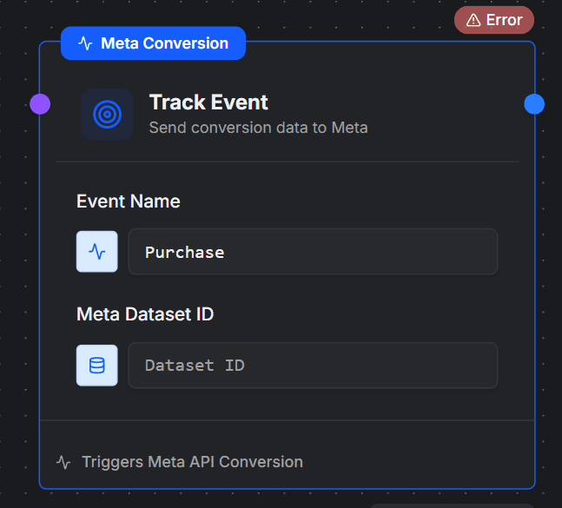The width and height of the screenshot is (562, 508).
Task: Click the Error warning badge
Action: tap(494, 20)
